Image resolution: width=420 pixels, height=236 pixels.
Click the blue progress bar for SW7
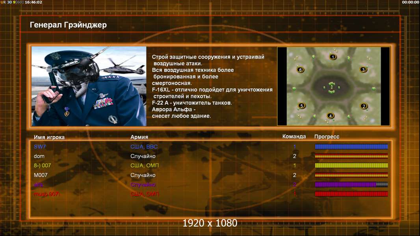coord(351,146)
